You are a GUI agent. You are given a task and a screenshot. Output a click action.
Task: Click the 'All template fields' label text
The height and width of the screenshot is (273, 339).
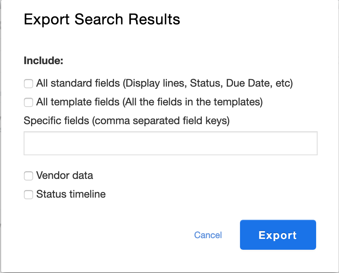click(78, 102)
